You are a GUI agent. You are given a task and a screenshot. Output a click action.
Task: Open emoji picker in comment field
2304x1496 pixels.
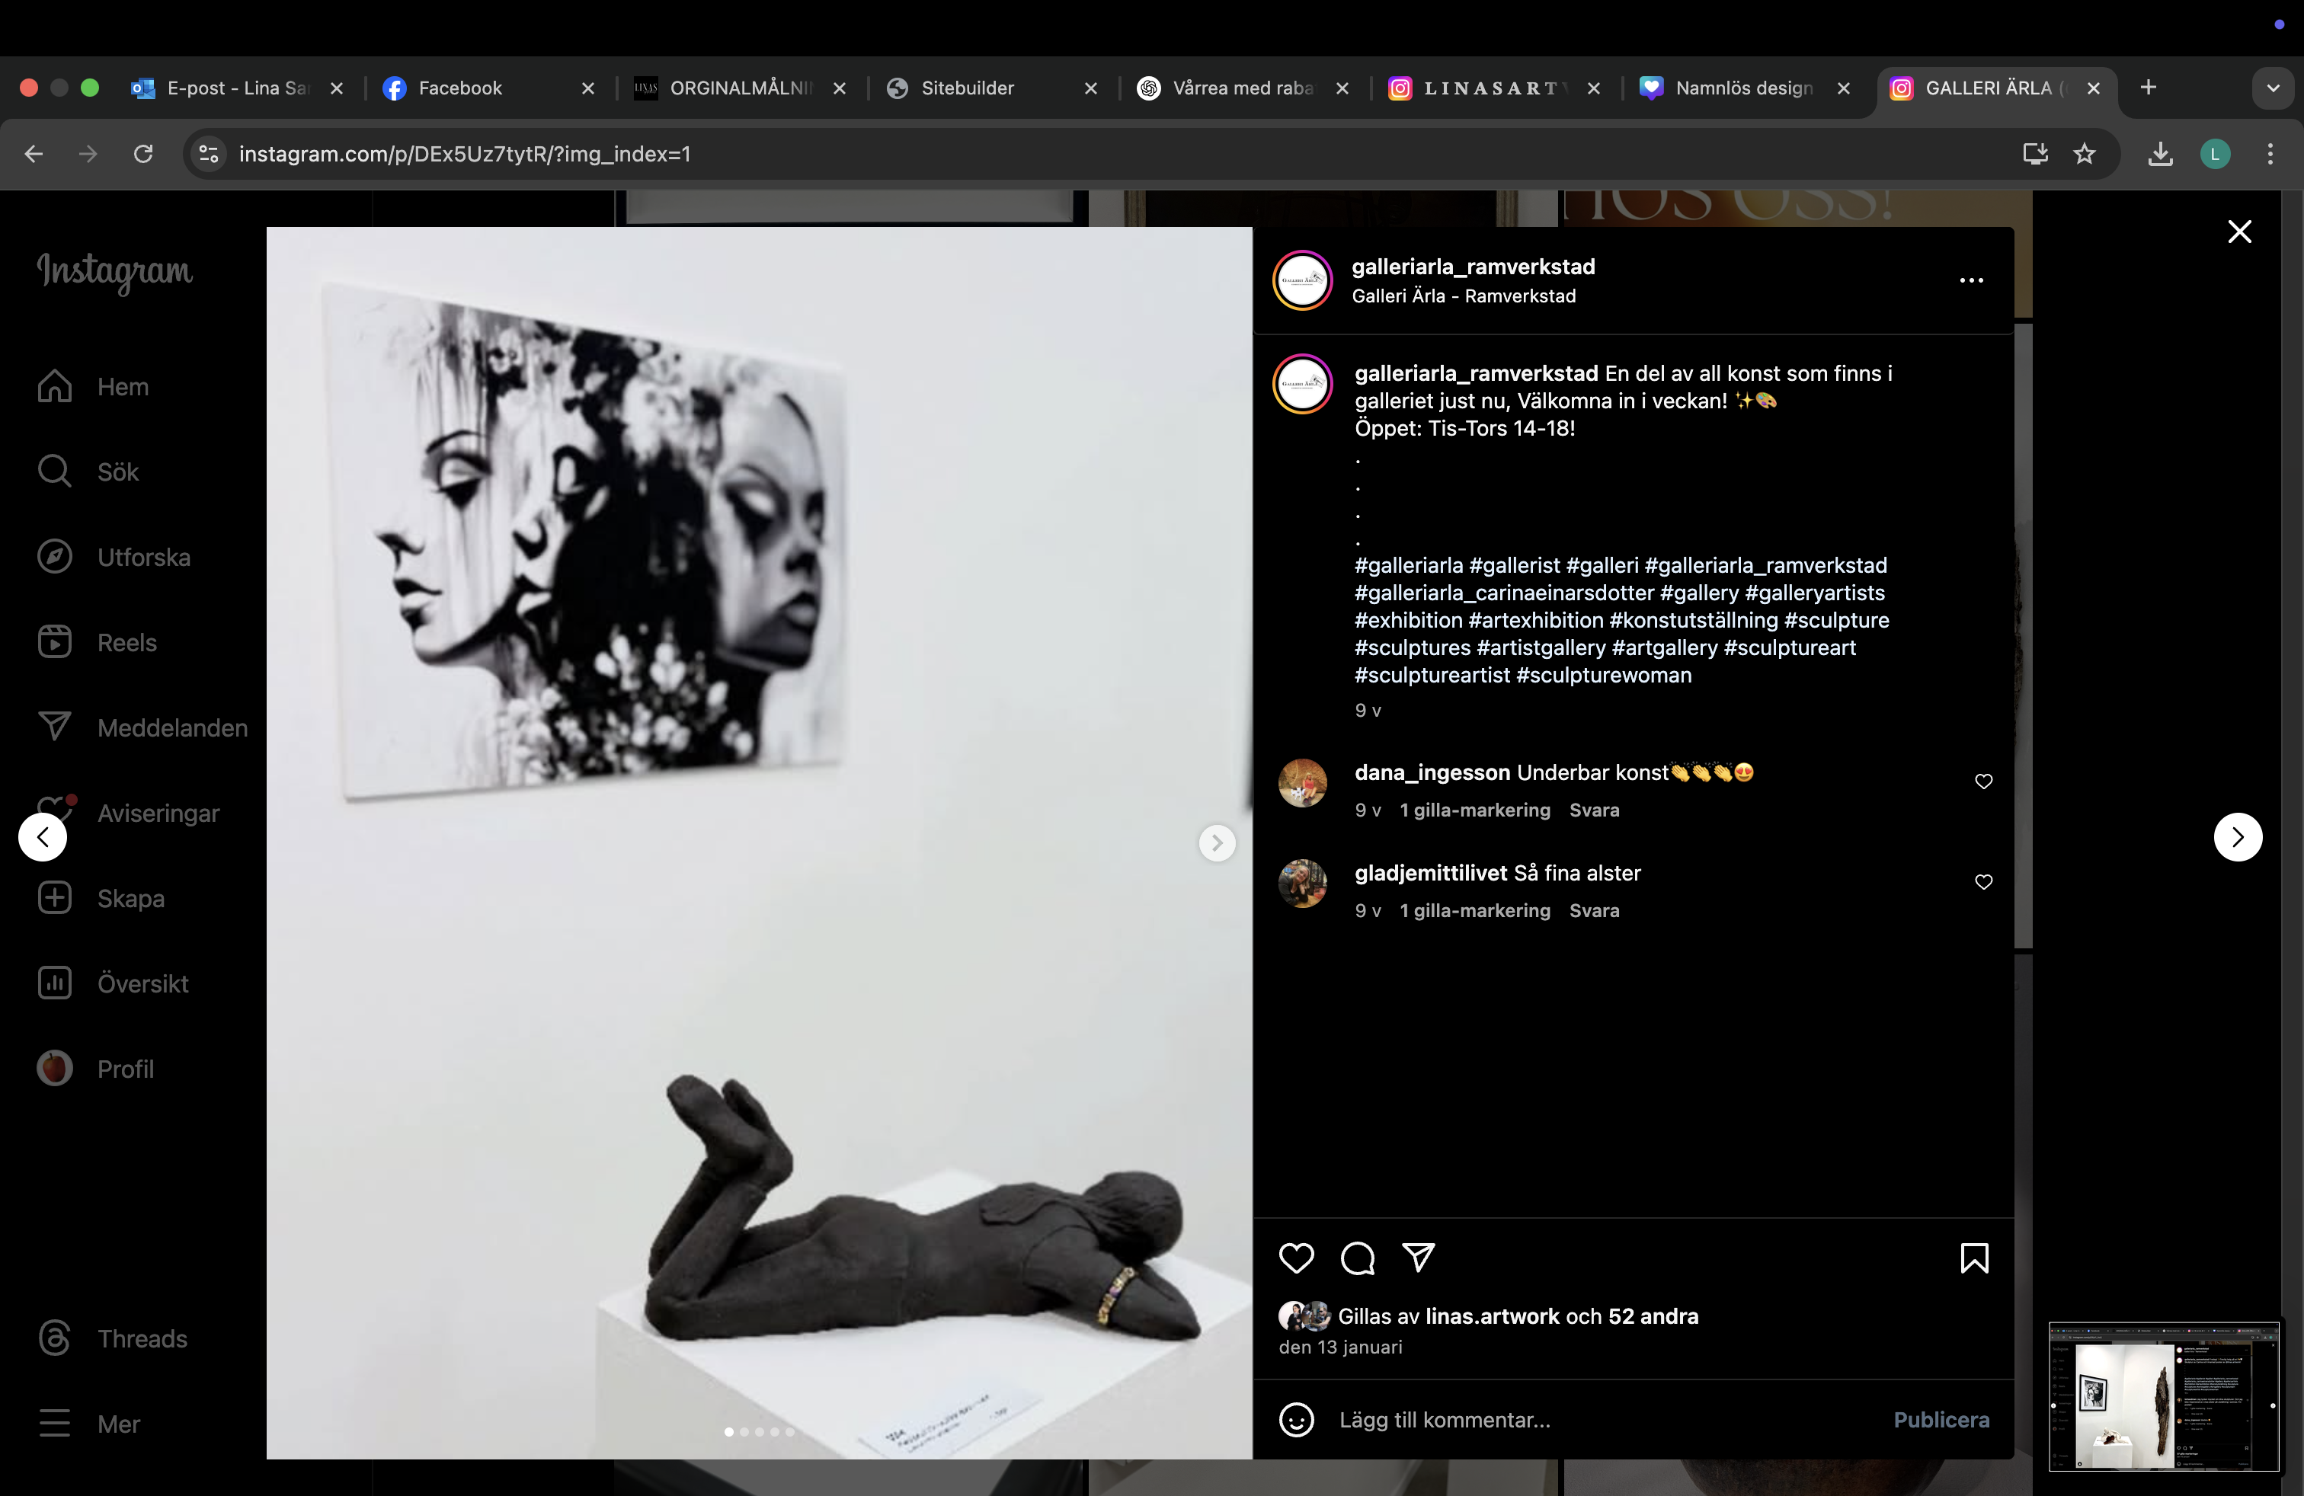coord(1296,1420)
